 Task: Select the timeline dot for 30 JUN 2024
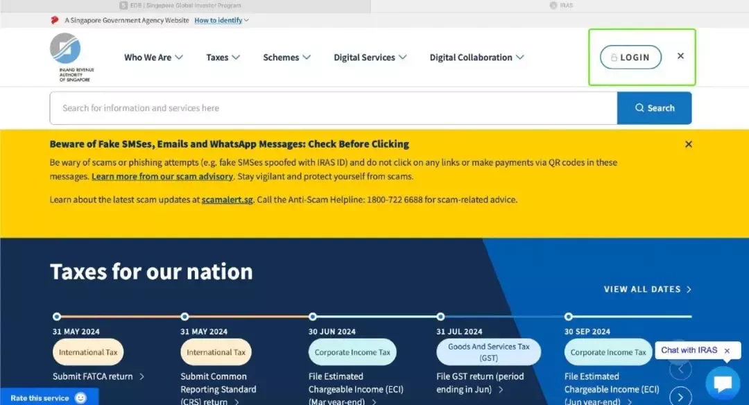[x=312, y=317]
